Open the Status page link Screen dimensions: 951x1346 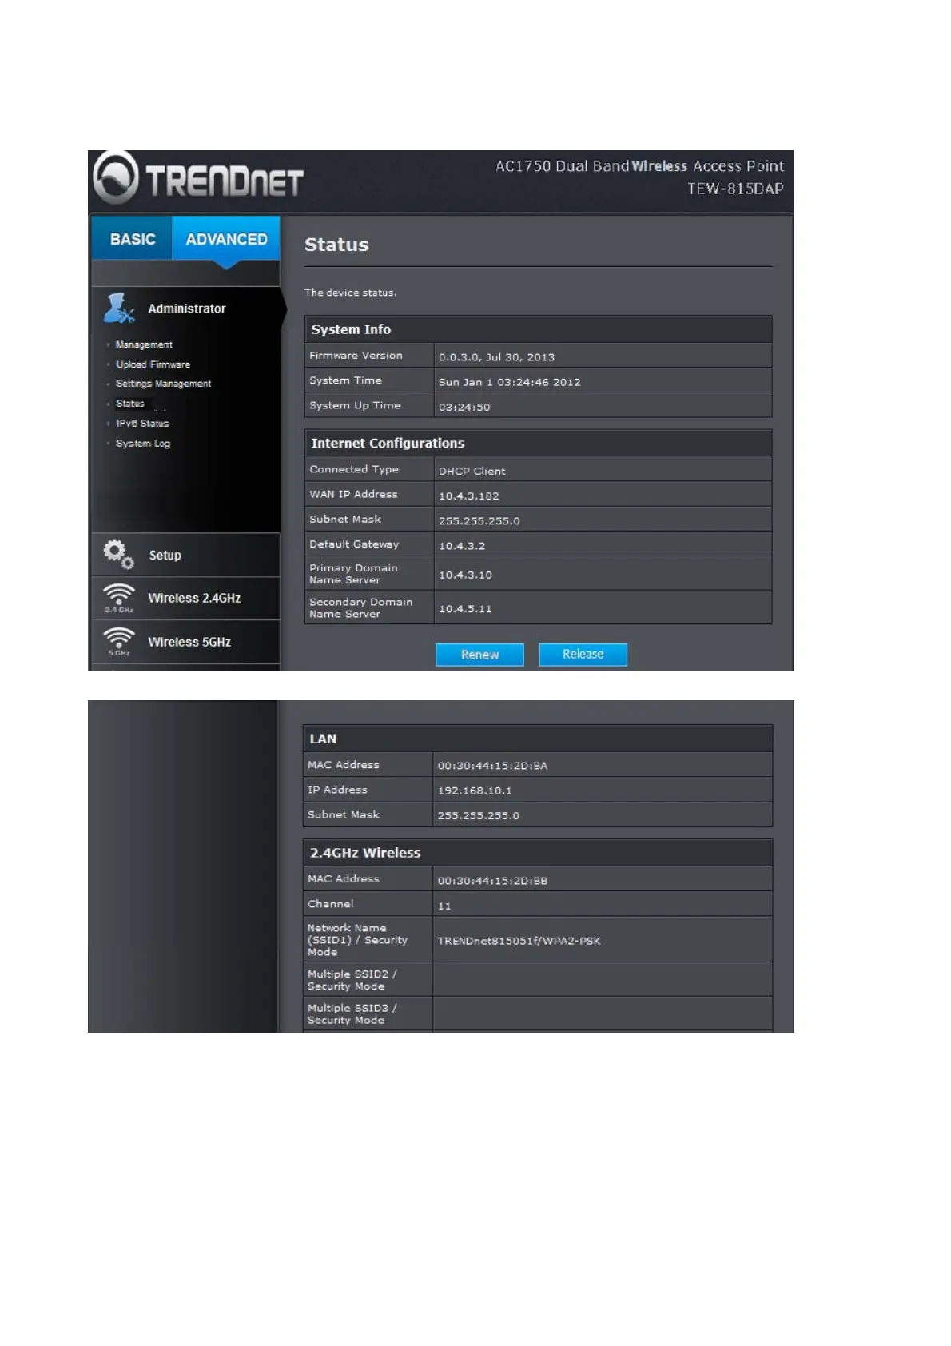click(x=130, y=404)
